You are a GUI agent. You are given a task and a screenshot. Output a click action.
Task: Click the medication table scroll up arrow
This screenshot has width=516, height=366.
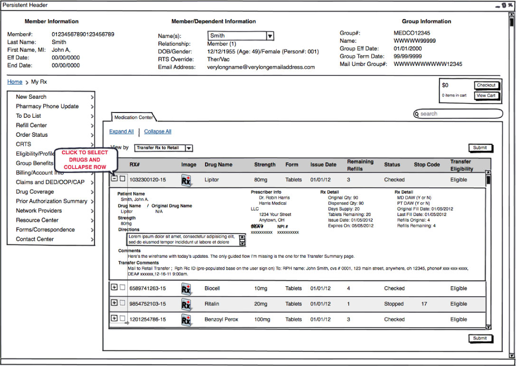tap(488, 173)
